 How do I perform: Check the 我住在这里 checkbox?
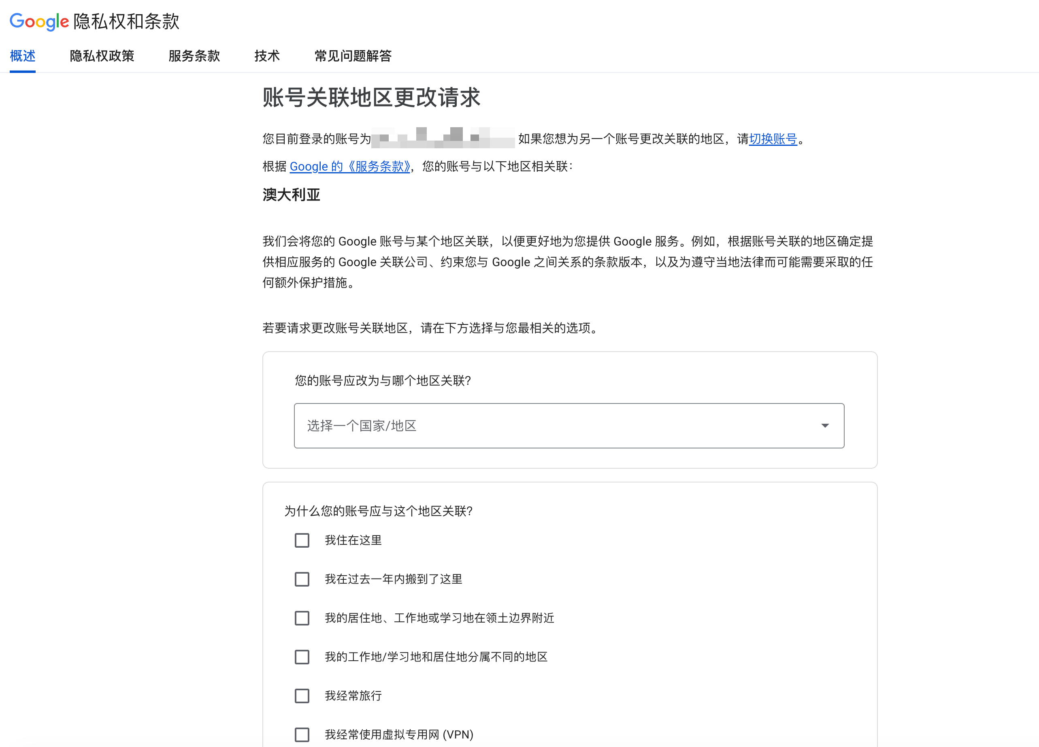point(302,540)
